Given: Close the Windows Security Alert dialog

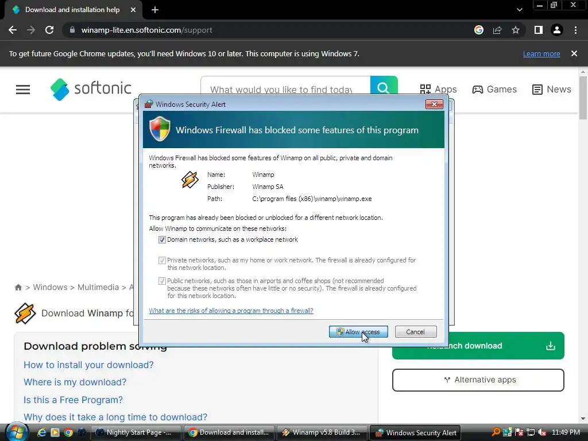Looking at the screenshot, I should (x=434, y=105).
